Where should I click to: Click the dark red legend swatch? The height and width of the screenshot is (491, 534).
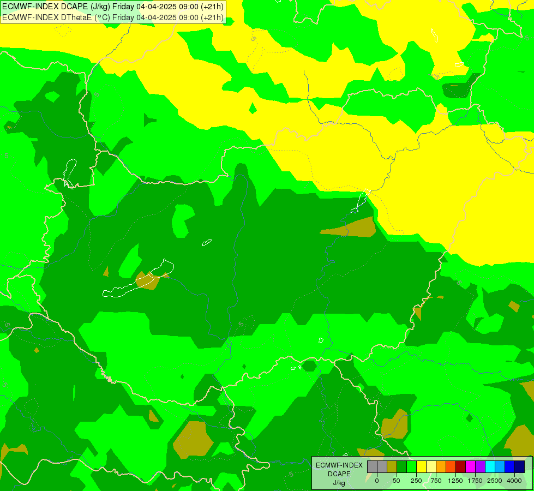click(x=461, y=467)
